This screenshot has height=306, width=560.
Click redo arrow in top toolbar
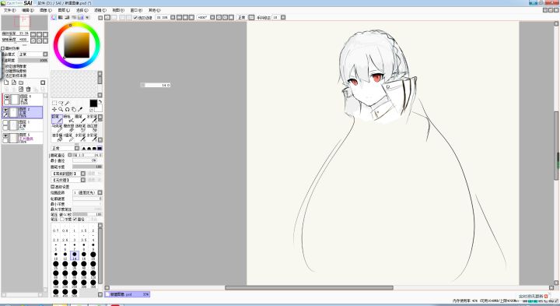pos(114,17)
